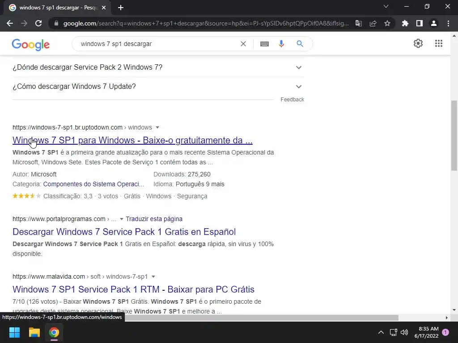The height and width of the screenshot is (343, 458).
Task: Click 'Traduzir esta página' link
Action: pyautogui.click(x=154, y=219)
